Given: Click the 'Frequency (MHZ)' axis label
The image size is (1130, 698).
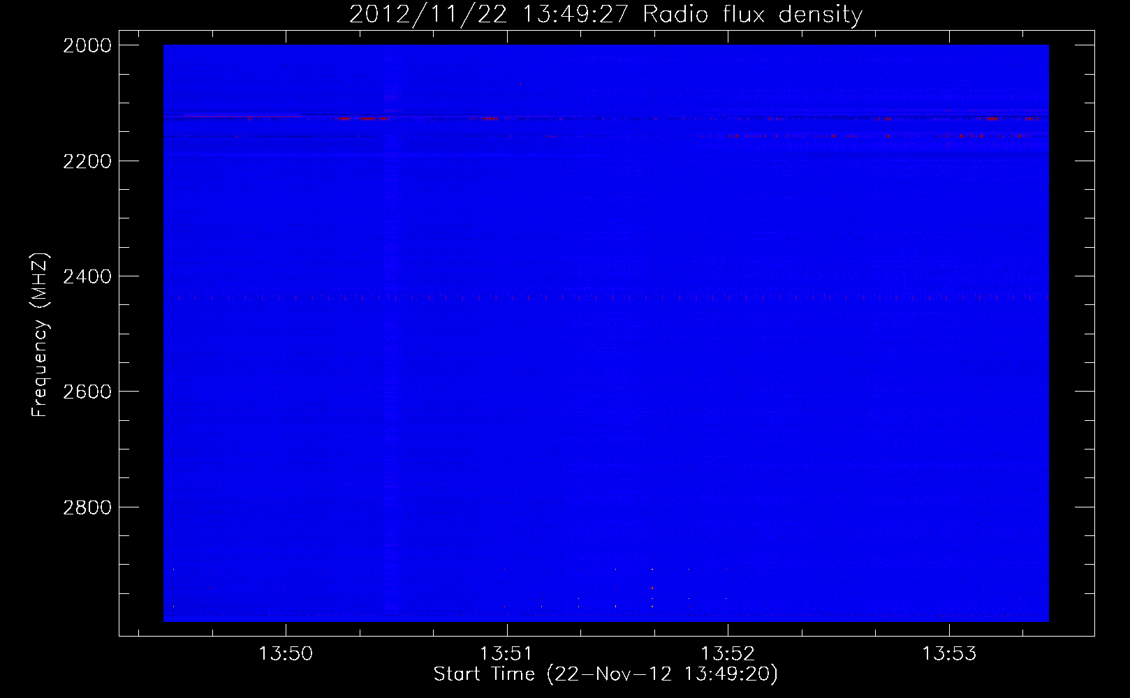Looking at the screenshot, I should pyautogui.click(x=41, y=334).
